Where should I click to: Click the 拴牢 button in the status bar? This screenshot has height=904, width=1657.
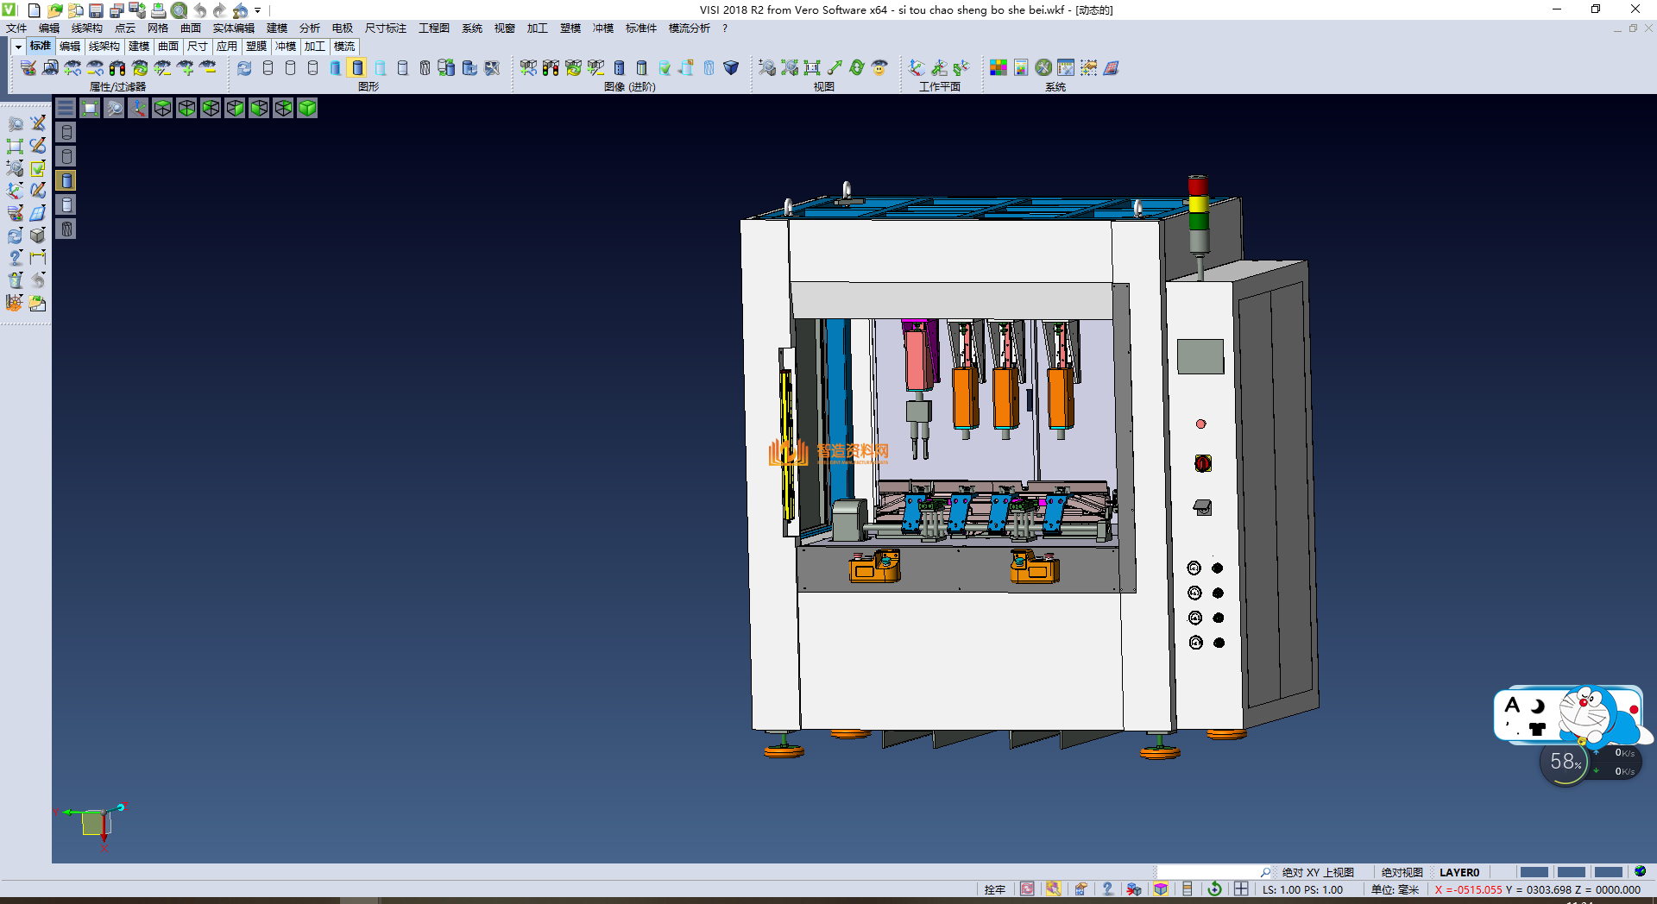(x=994, y=889)
